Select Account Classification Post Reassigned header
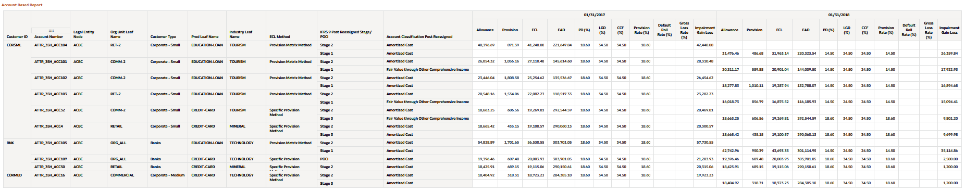The image size is (965, 191). click(x=419, y=36)
